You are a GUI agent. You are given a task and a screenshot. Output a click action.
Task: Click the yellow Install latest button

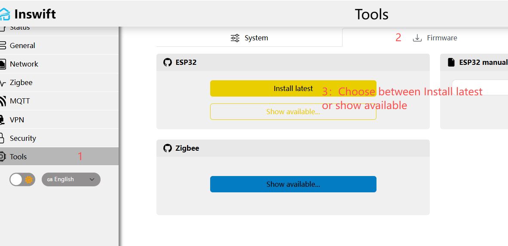[293, 88]
